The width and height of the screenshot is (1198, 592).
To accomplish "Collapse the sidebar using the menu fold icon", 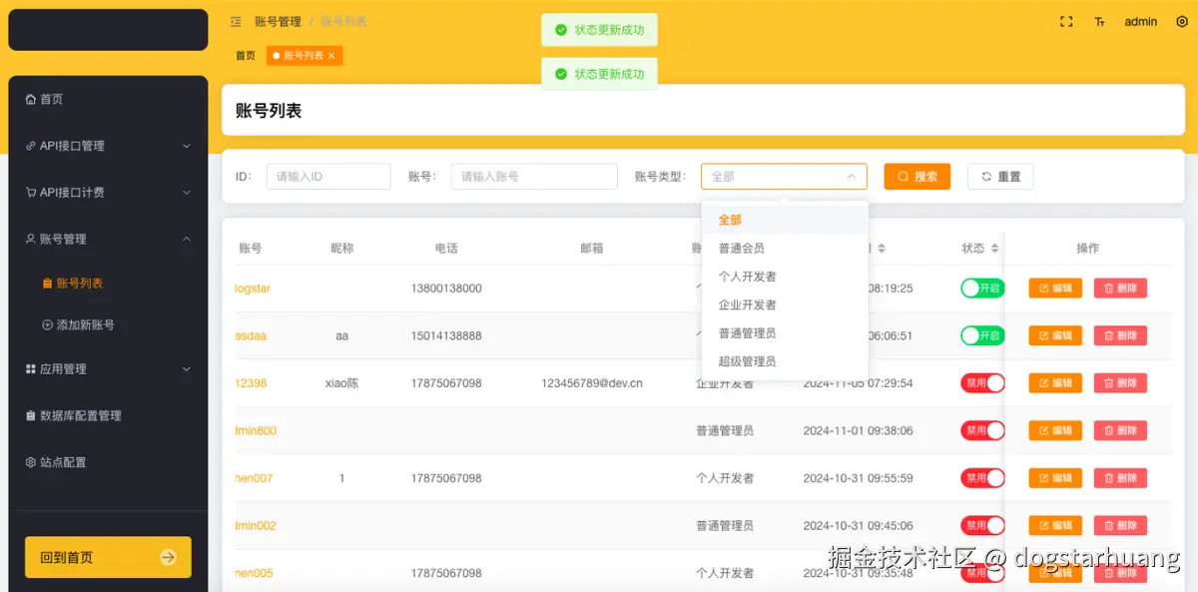I will point(236,21).
